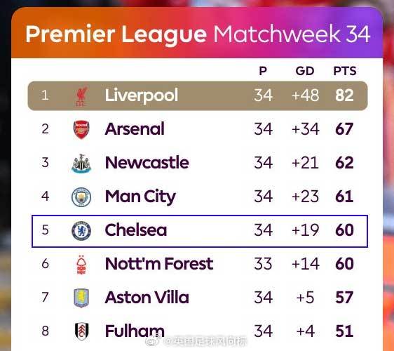Open the Man City team name

[x=140, y=197]
